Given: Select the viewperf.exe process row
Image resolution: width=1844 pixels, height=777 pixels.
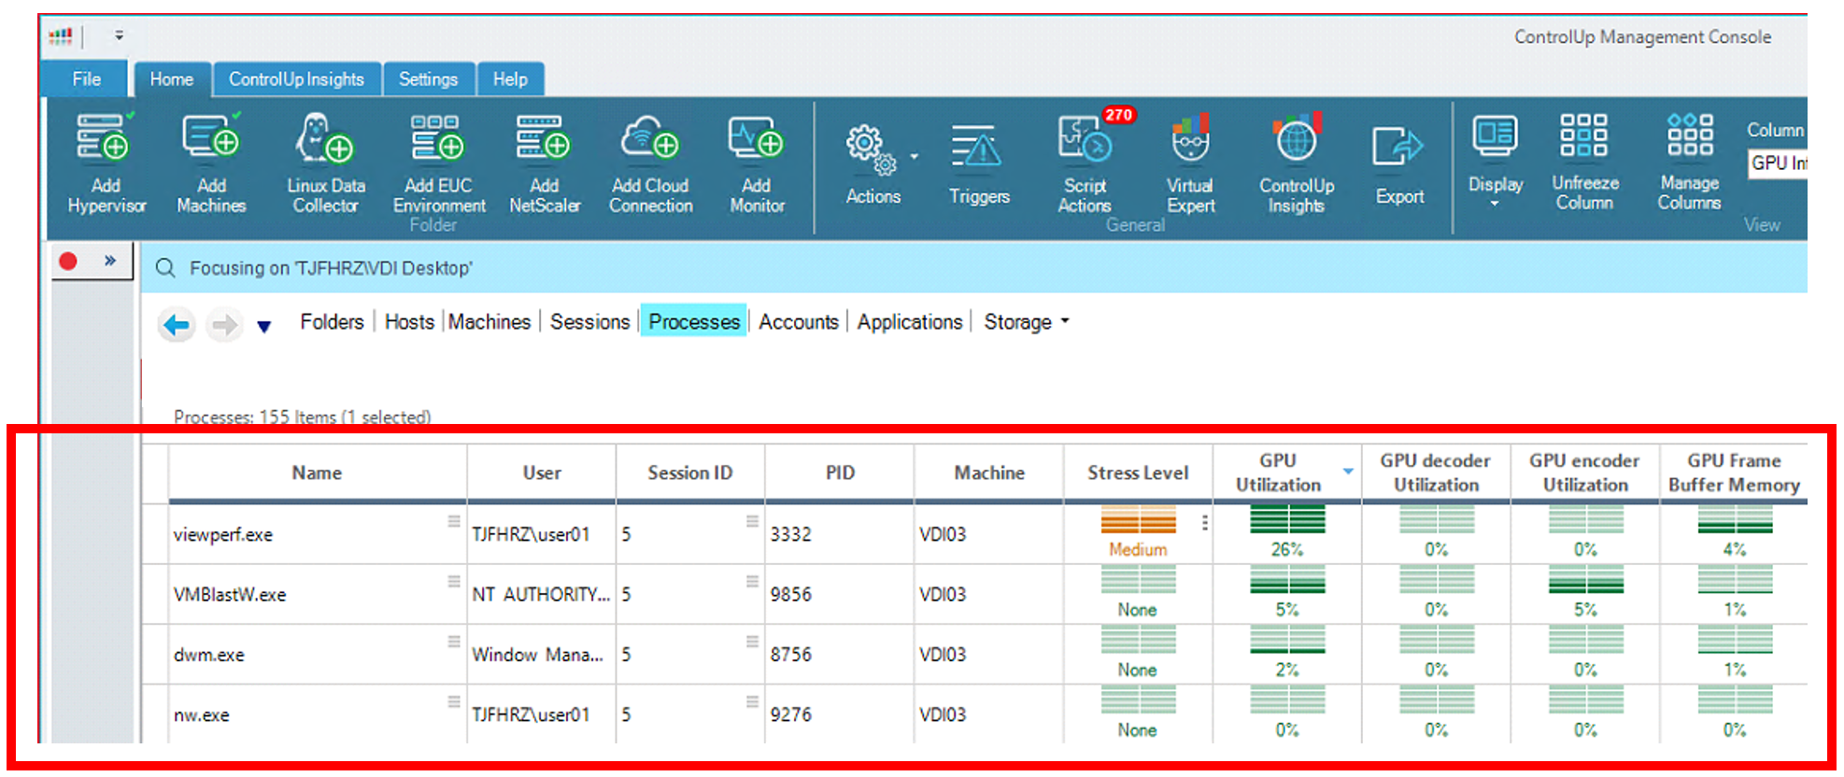Looking at the screenshot, I should [975, 534].
